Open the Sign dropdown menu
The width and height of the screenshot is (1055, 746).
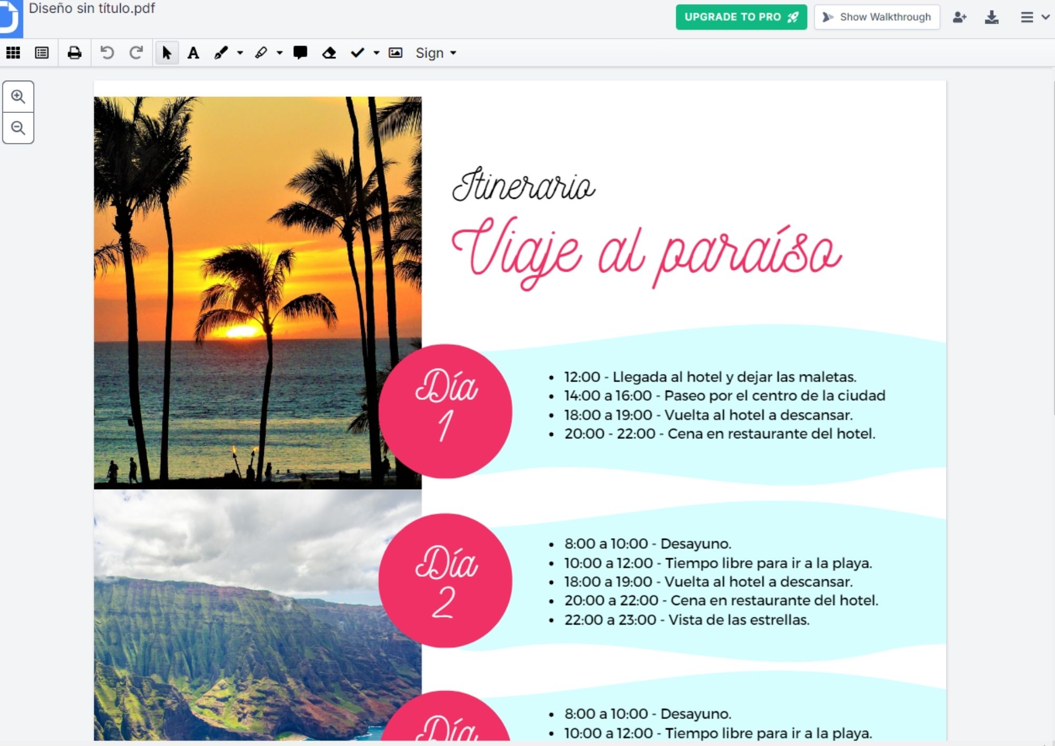(x=436, y=53)
